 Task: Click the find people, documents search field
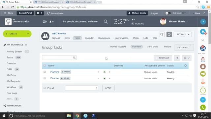click(x=80, y=21)
